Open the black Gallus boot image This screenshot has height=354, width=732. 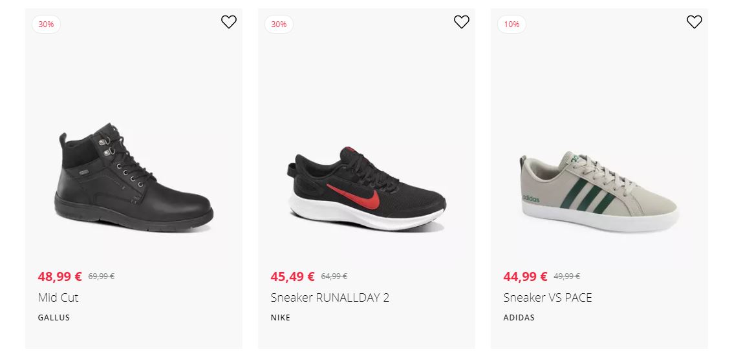click(134, 178)
